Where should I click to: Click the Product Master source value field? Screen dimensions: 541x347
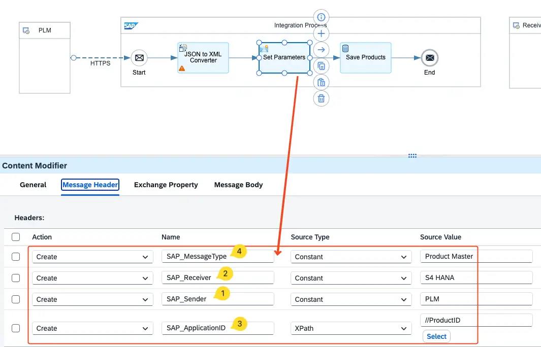[x=476, y=257]
